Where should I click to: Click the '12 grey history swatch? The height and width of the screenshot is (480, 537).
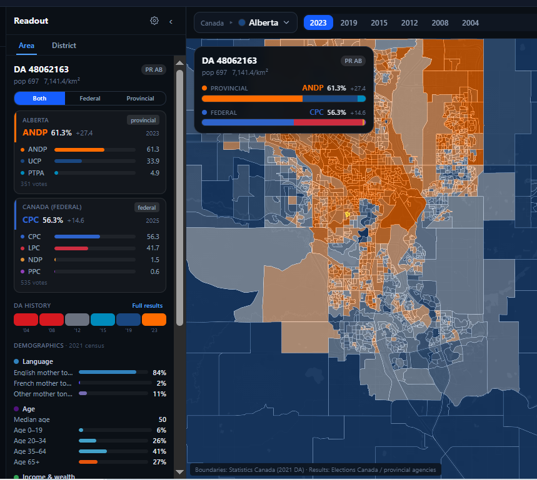click(x=77, y=320)
